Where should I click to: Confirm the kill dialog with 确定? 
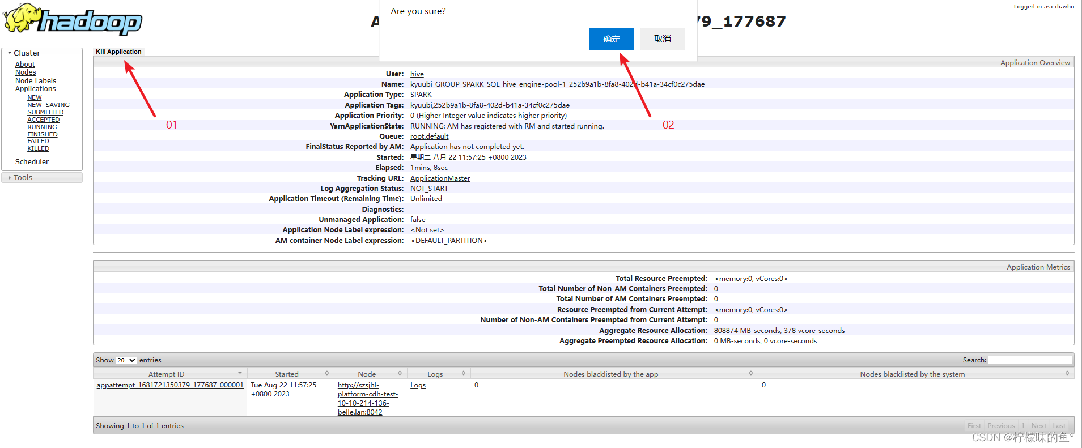click(x=611, y=39)
